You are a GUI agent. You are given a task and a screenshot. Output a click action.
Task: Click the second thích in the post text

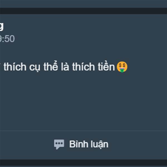pos(83,67)
